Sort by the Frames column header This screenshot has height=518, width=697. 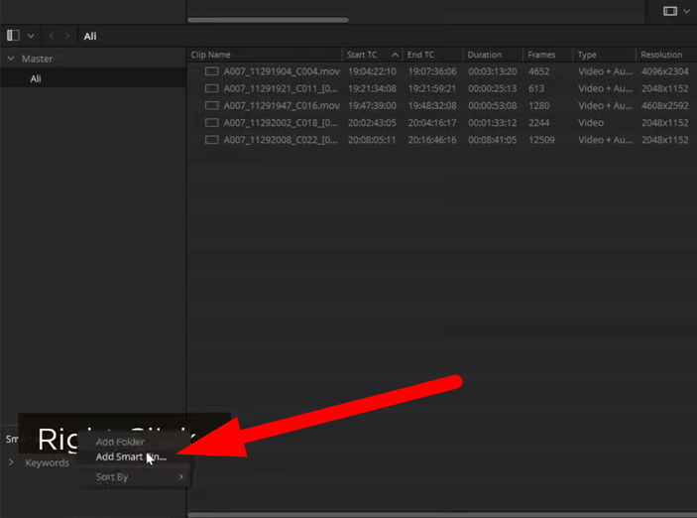click(x=541, y=55)
